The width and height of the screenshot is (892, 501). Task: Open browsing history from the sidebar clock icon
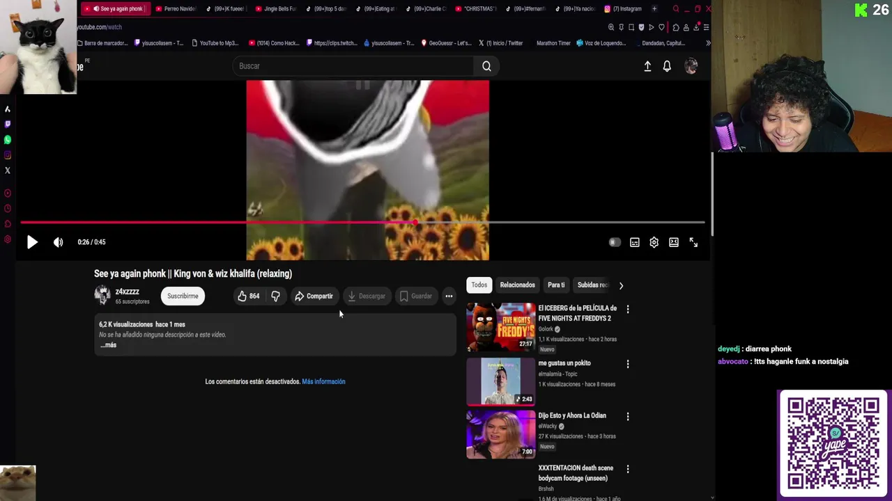8,209
